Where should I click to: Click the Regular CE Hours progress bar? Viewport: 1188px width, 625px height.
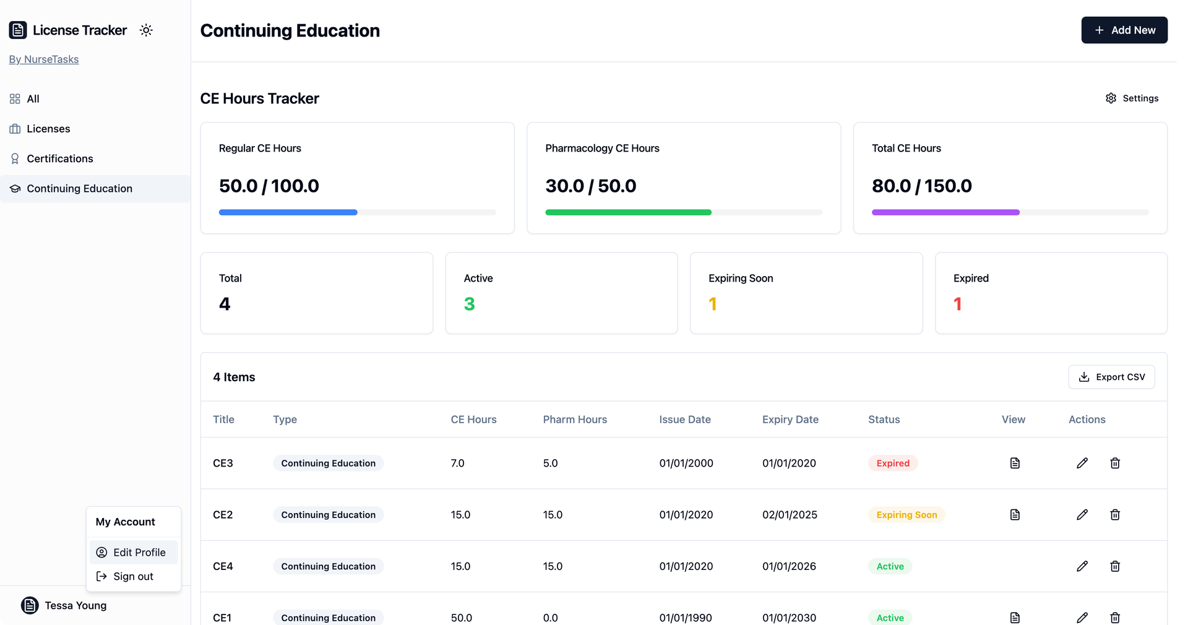[358, 212]
